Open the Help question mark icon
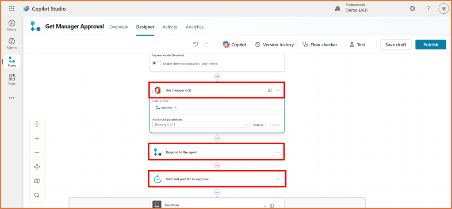The width and height of the screenshot is (452, 209). 428,9
